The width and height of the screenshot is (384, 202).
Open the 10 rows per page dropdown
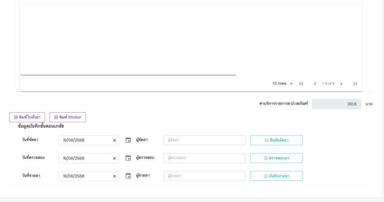point(283,84)
